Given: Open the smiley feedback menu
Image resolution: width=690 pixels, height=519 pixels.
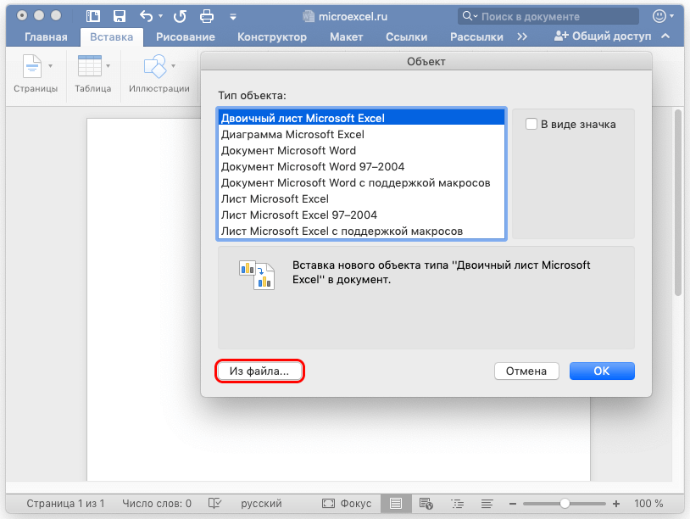Looking at the screenshot, I should click(x=663, y=16).
